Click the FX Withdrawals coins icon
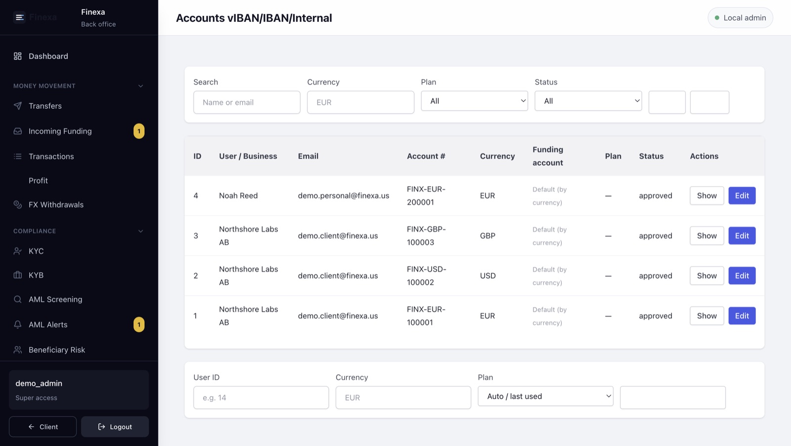The image size is (791, 446). point(18,205)
